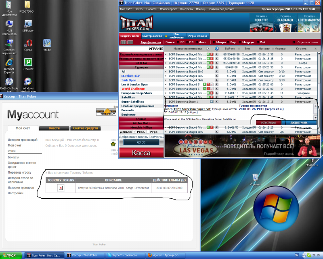
Task: Open the Лобби турнира button
Action: (299, 123)
